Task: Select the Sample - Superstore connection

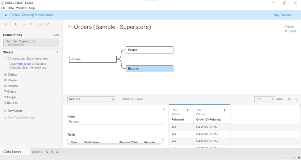Action: (31, 42)
